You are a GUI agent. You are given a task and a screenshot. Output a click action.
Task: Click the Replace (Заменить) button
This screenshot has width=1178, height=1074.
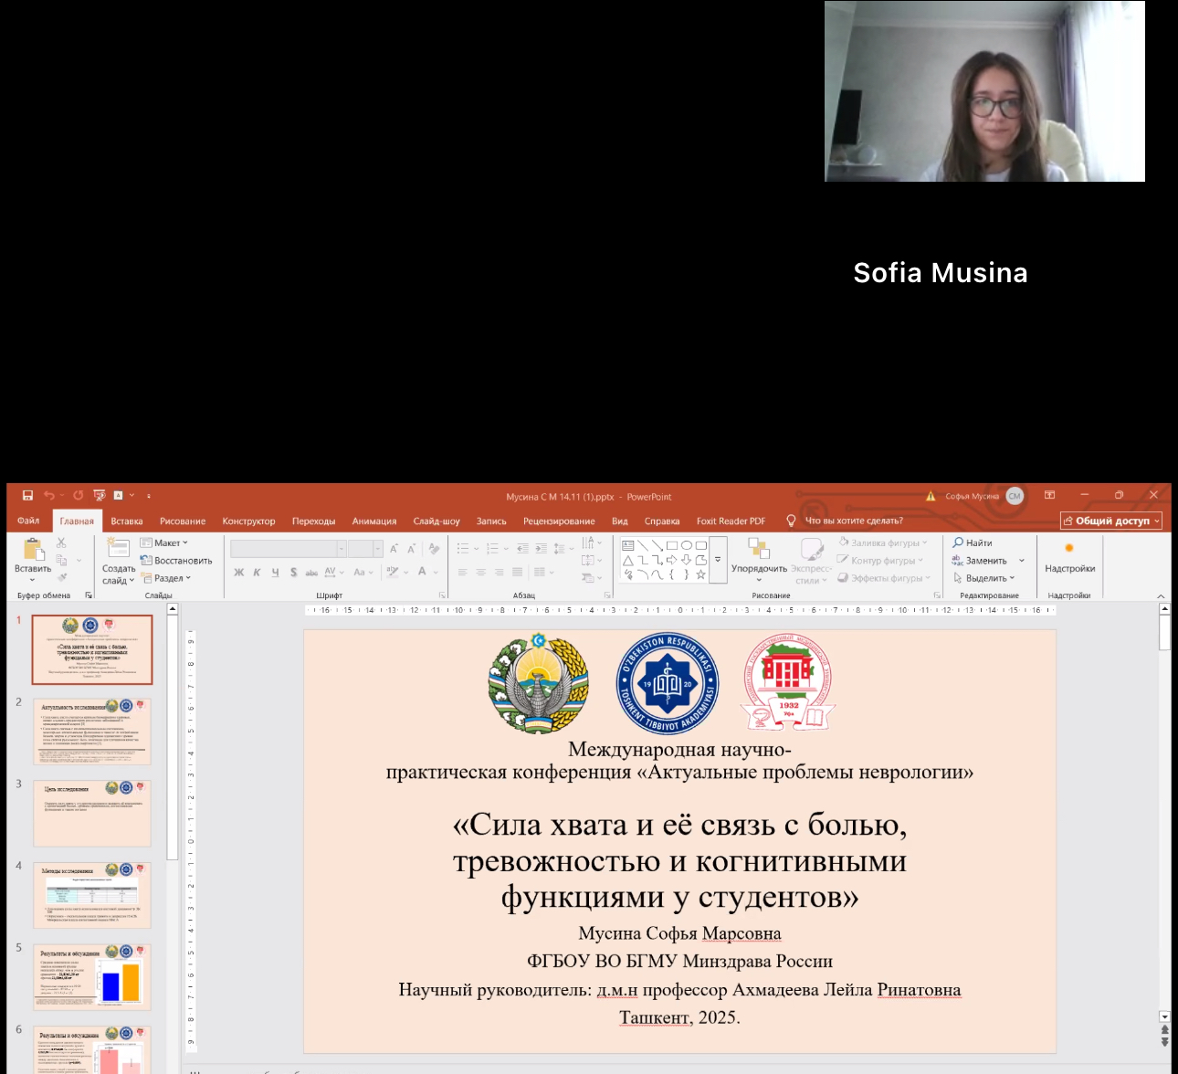[x=980, y=561]
